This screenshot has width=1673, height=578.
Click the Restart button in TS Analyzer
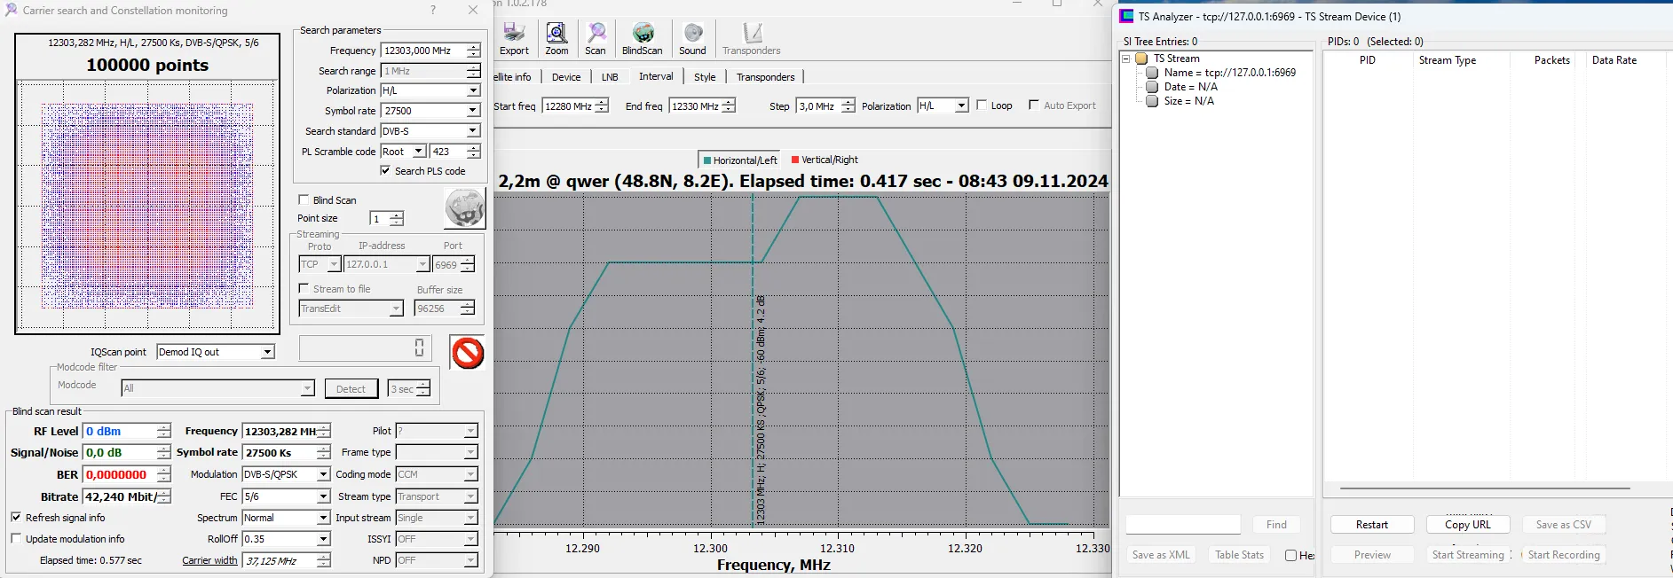(1371, 525)
